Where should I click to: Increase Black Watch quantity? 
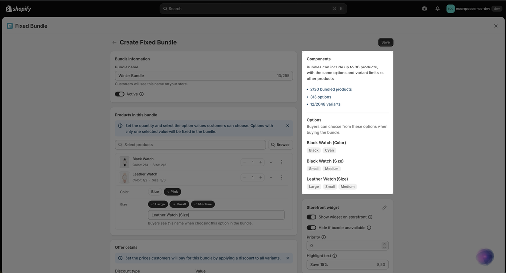[x=261, y=162]
